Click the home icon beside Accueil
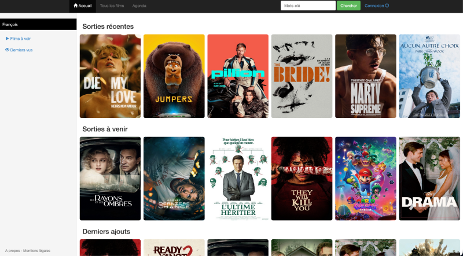Image resolution: width=463 pixels, height=256 pixels. point(76,5)
